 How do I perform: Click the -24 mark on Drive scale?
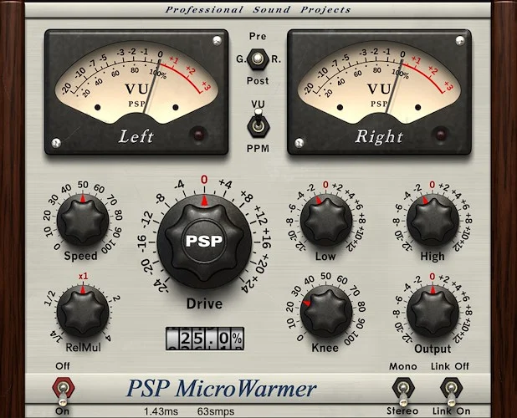(x=161, y=286)
